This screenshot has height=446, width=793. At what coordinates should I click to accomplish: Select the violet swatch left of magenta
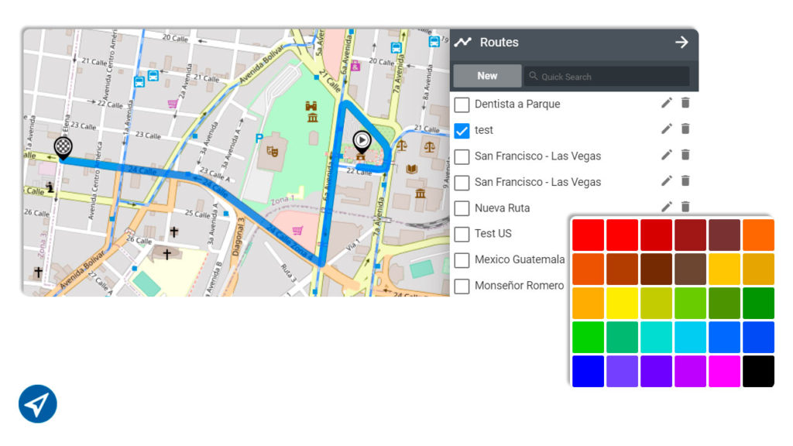point(690,371)
